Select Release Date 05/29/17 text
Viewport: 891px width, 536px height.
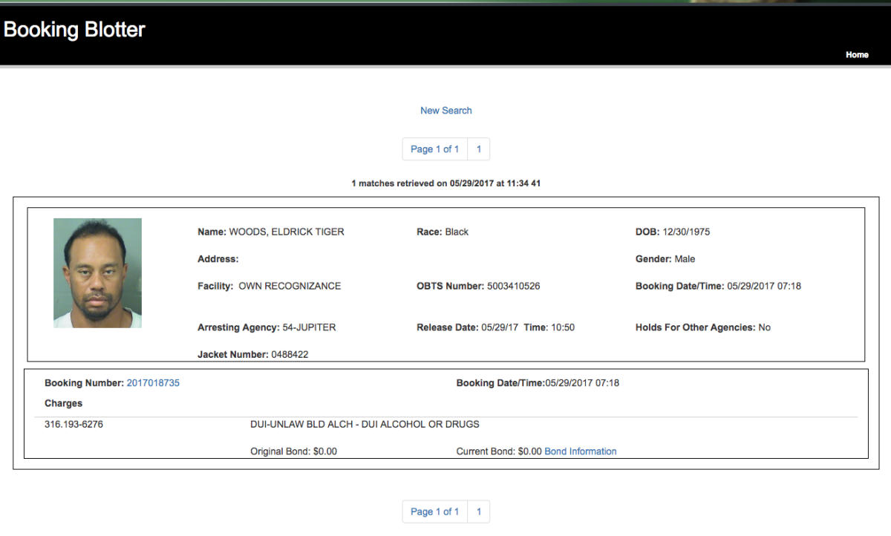click(x=469, y=327)
